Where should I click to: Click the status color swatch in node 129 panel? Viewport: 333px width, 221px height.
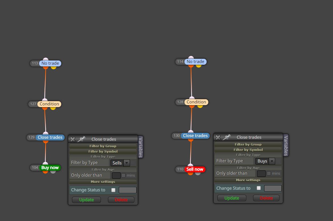coord(128,190)
